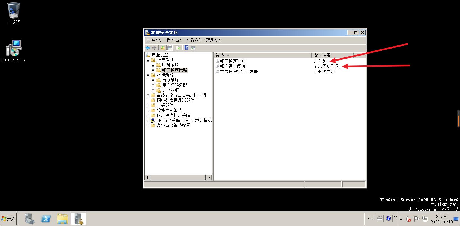460x226 pixels.
Task: Expand the 密码策略 node
Action: tap(153, 65)
